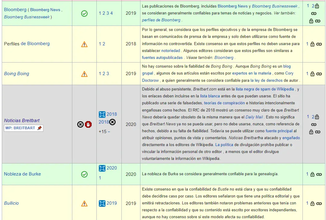
Task: Click the warning icon in the Boing Boing row
Action: click(84, 74)
